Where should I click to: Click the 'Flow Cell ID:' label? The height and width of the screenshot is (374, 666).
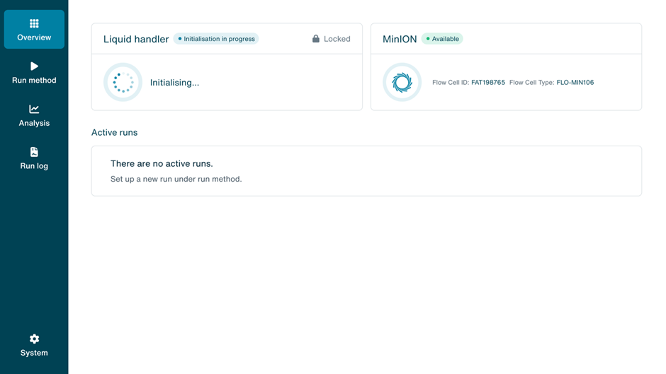click(451, 82)
